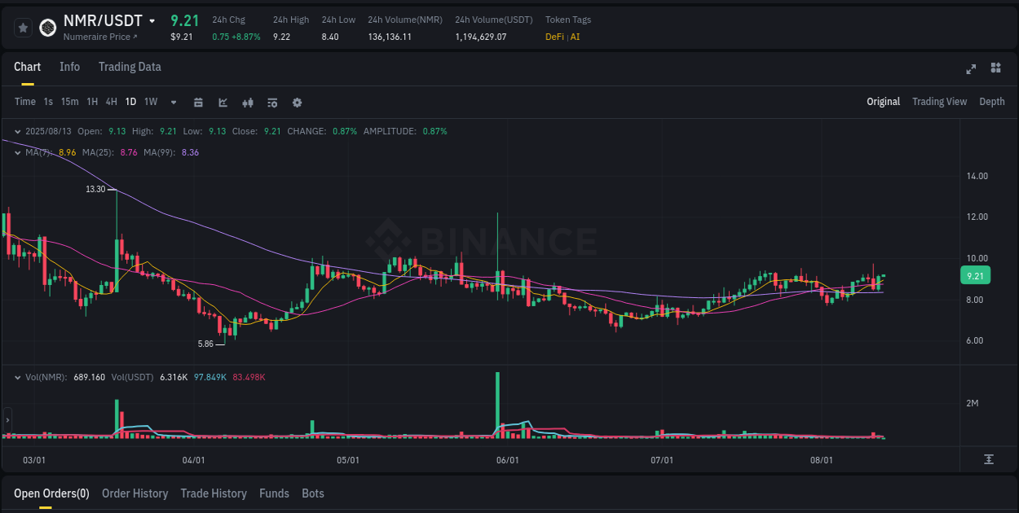This screenshot has height=513, width=1019.
Task: Toggle the MA indicators row chevron
Action: coord(18,152)
